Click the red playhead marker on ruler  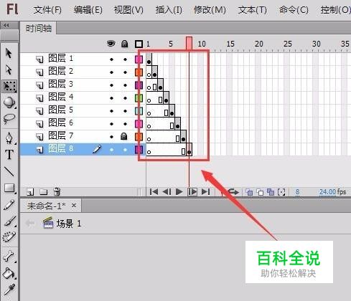(x=189, y=43)
